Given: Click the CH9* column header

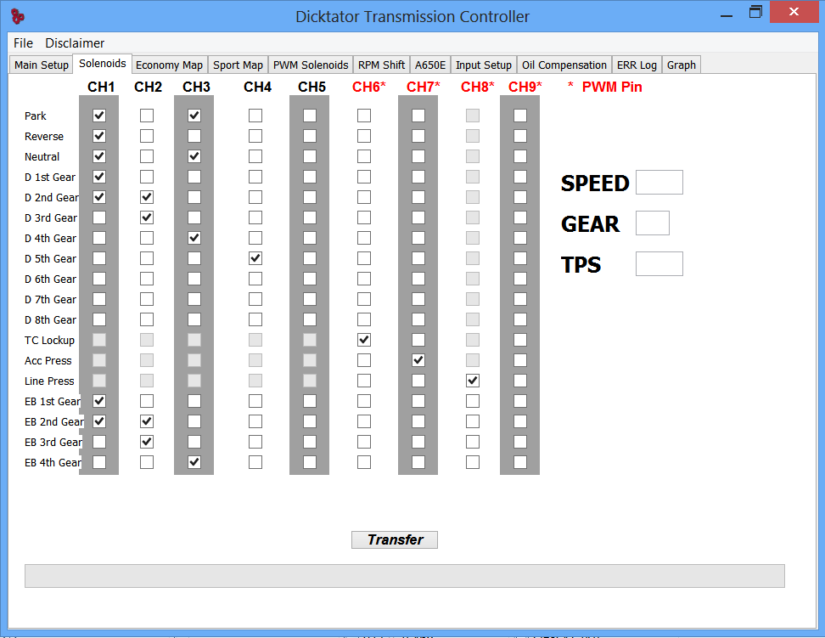Looking at the screenshot, I should point(525,87).
